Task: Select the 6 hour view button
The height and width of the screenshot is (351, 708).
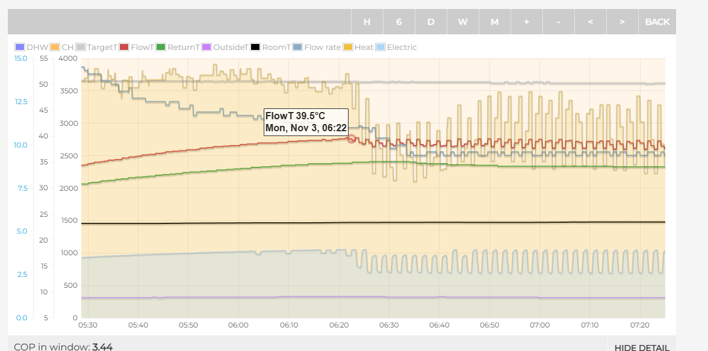Action: point(399,22)
